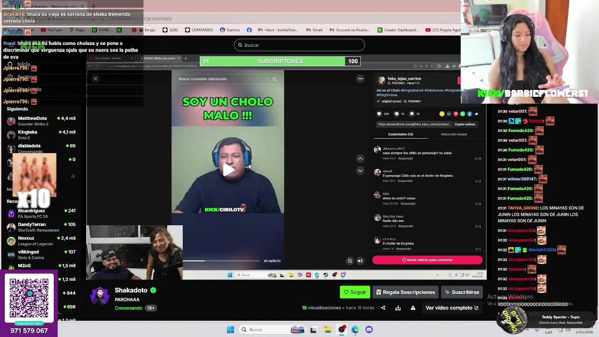Share TikTok video via Facebook icon

pos(469,114)
